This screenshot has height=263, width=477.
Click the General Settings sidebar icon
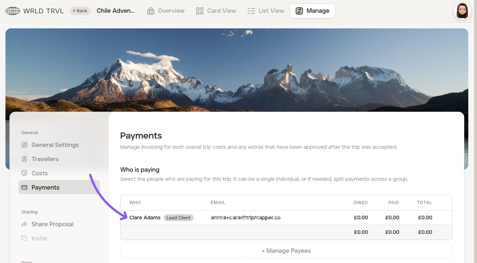pyautogui.click(x=24, y=145)
